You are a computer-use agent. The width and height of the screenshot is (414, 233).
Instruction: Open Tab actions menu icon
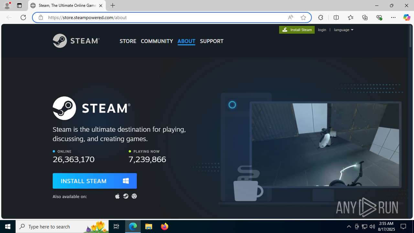19,6
